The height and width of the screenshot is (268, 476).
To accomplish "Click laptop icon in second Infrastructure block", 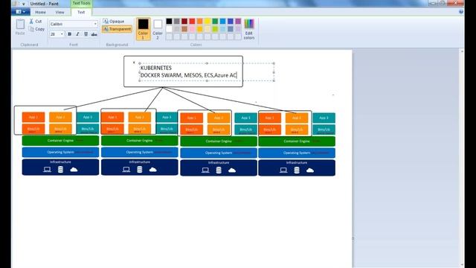I will (x=126, y=170).
